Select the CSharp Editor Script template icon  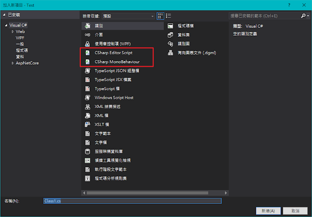pos(88,53)
